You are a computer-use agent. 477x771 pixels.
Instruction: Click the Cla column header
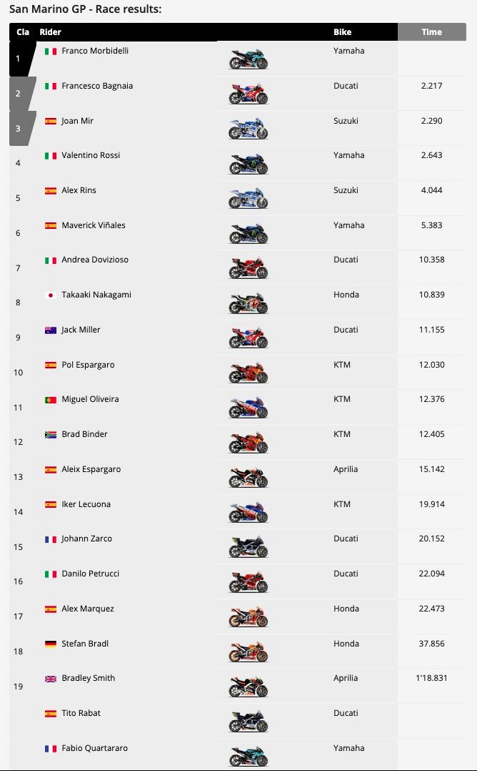click(23, 32)
